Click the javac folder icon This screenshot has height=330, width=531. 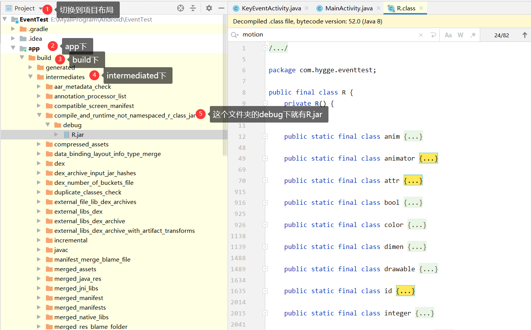49,250
